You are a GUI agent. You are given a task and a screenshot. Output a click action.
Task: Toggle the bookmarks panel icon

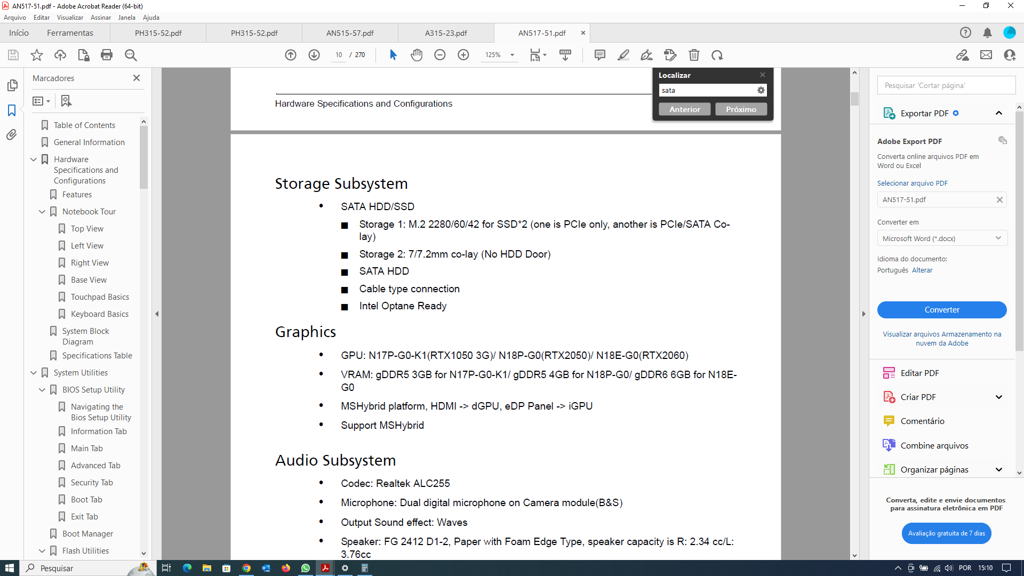click(x=12, y=110)
